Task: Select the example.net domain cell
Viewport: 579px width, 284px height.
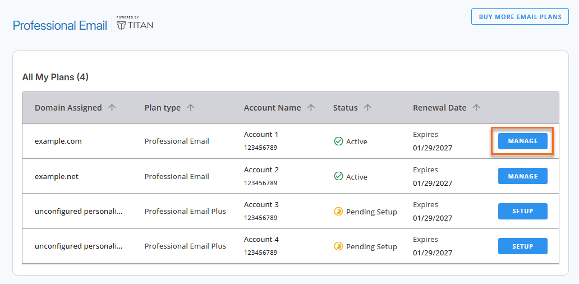Action: 57,177
